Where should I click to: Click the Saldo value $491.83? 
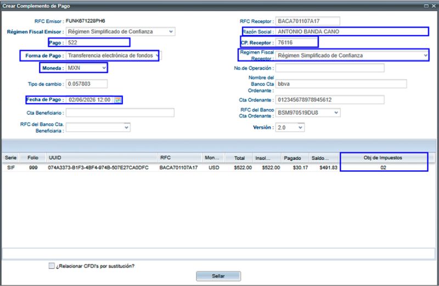tap(328, 167)
